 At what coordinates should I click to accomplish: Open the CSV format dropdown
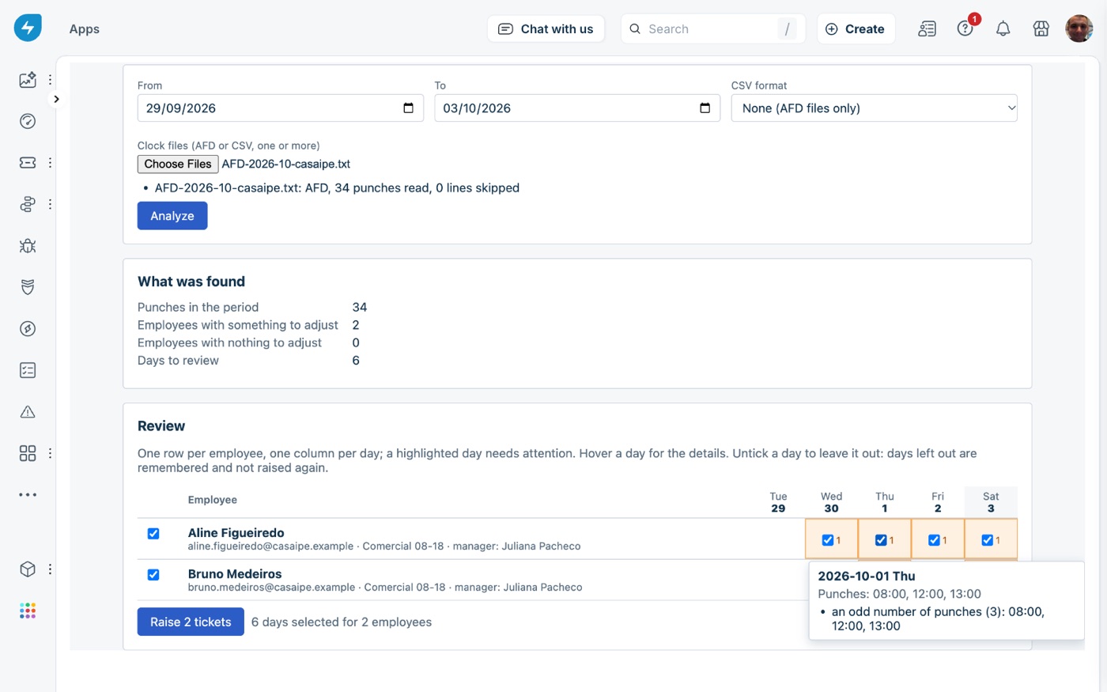coord(874,108)
